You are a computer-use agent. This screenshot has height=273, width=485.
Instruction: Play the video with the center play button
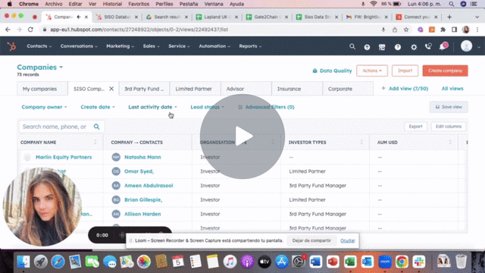point(242,136)
